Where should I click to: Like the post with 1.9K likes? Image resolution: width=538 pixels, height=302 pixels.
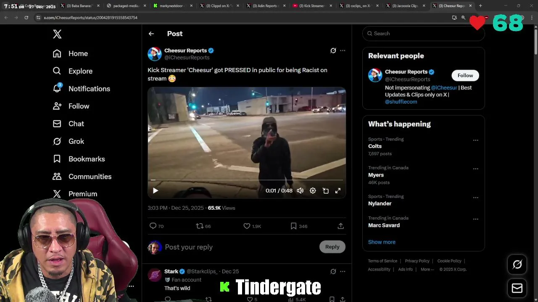pos(247,226)
